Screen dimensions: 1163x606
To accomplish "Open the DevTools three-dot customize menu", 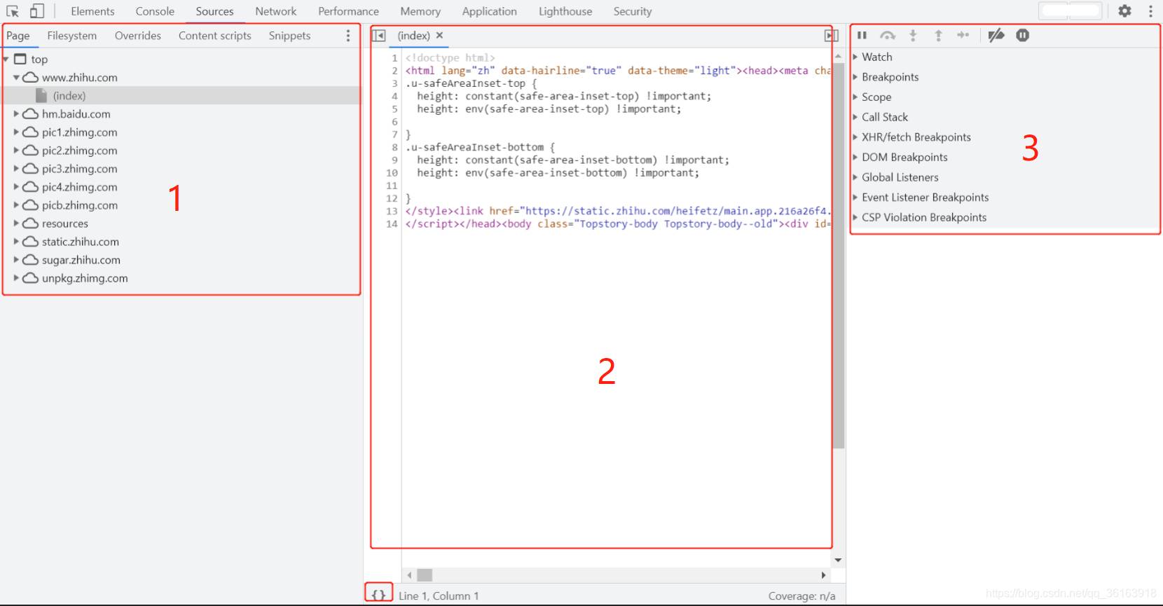I will (x=1150, y=11).
